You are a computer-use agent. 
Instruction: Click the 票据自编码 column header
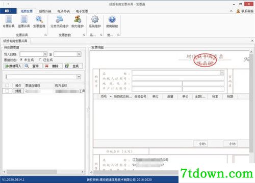39,85
